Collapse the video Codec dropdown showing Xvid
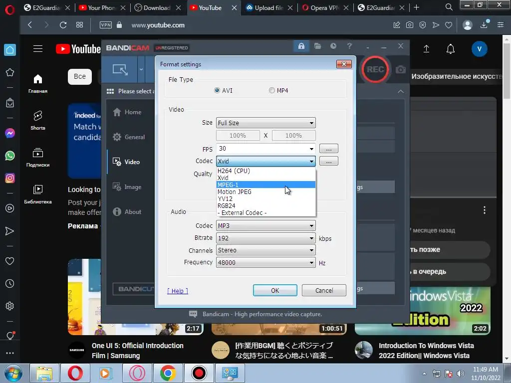This screenshot has width=511, height=383. pyautogui.click(x=266, y=161)
